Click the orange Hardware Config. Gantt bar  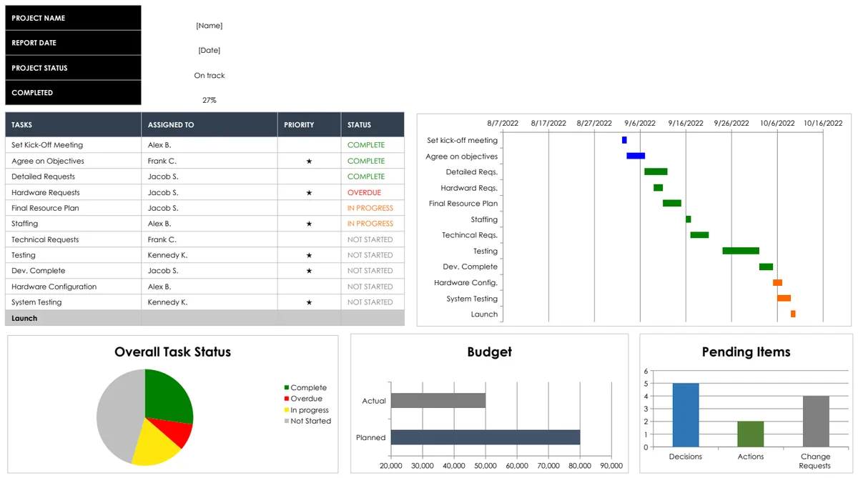tap(777, 282)
